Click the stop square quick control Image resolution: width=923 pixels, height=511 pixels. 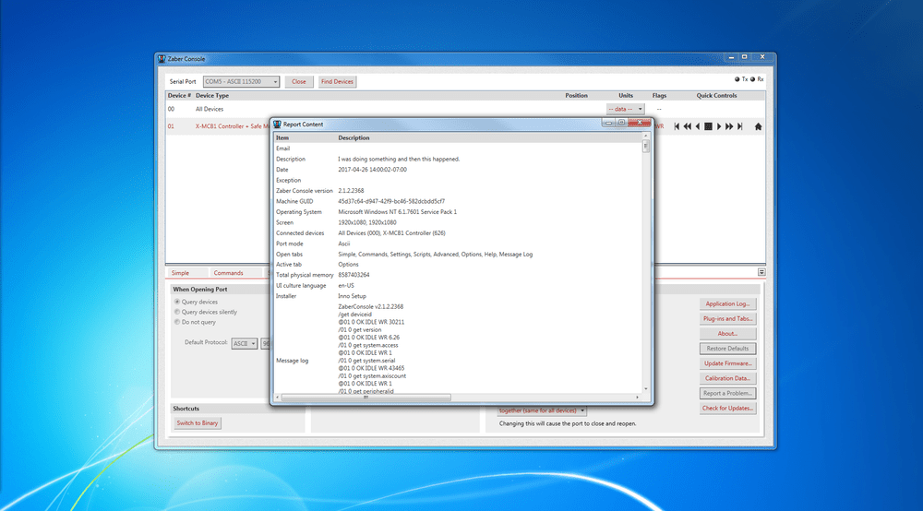click(708, 126)
